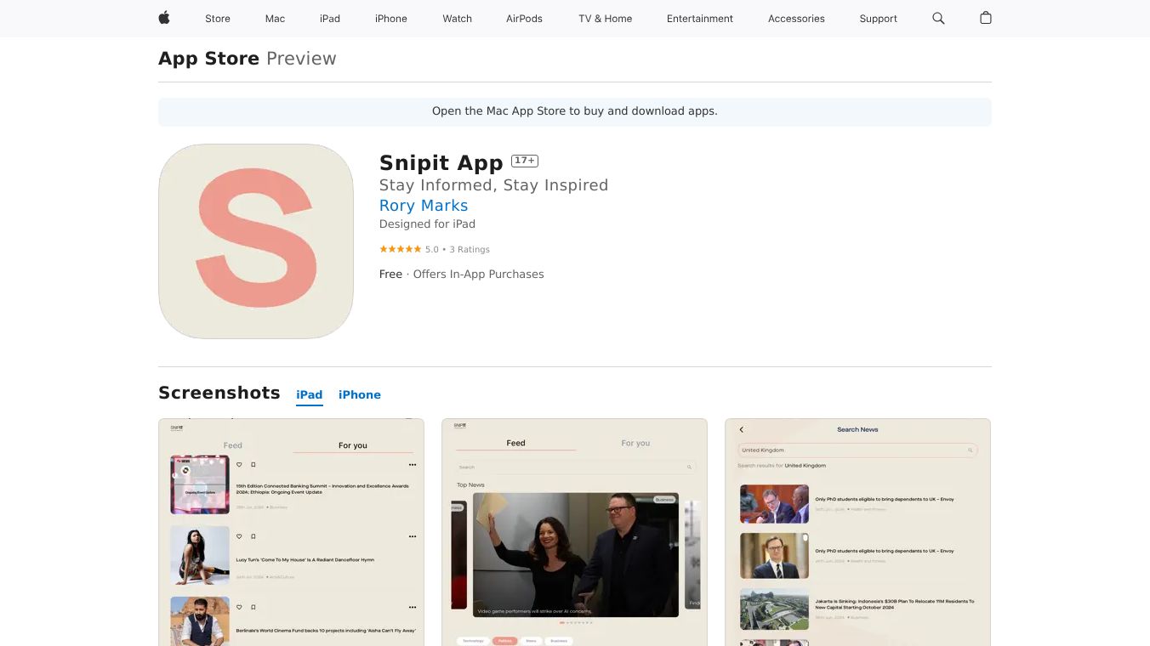Viewport: 1150px width, 646px height.
Task: Open the Store menu item
Action: coord(218,19)
